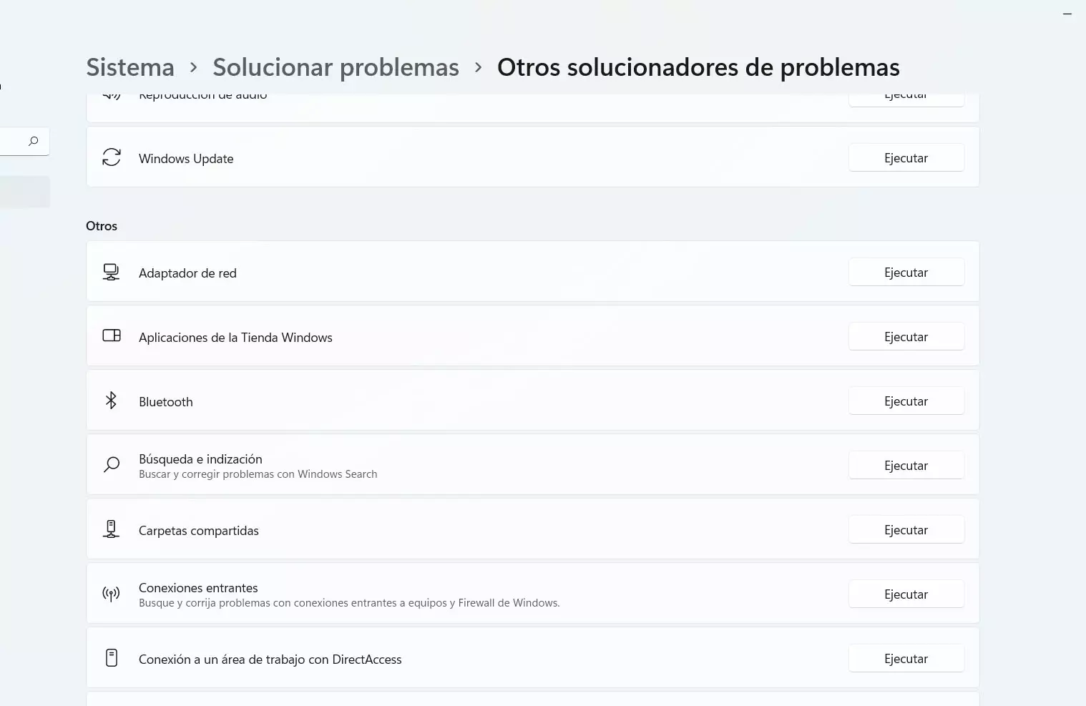Click the Firewall de Windows description text
1086x706 pixels.
tap(349, 603)
